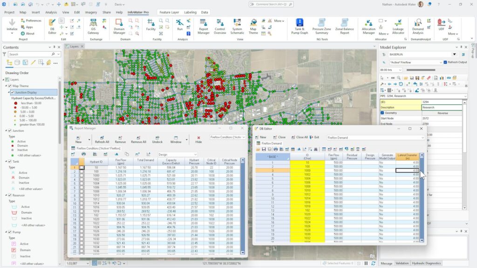Viewport: 477px width, 268px height.
Task: Toggle the Geometry checkbox in Model Explorer
Action: click(x=382, y=113)
